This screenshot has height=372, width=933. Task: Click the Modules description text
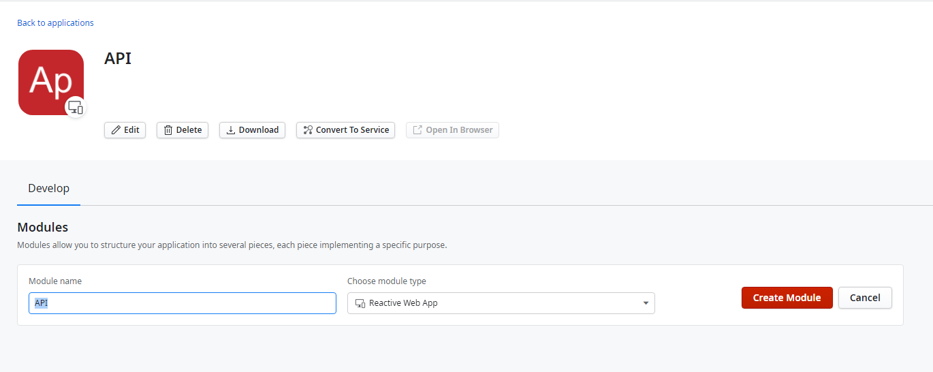coord(232,245)
